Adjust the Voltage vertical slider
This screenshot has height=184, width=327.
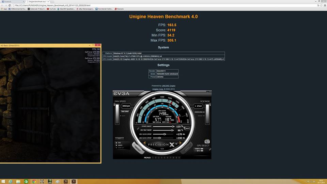tap(207, 114)
